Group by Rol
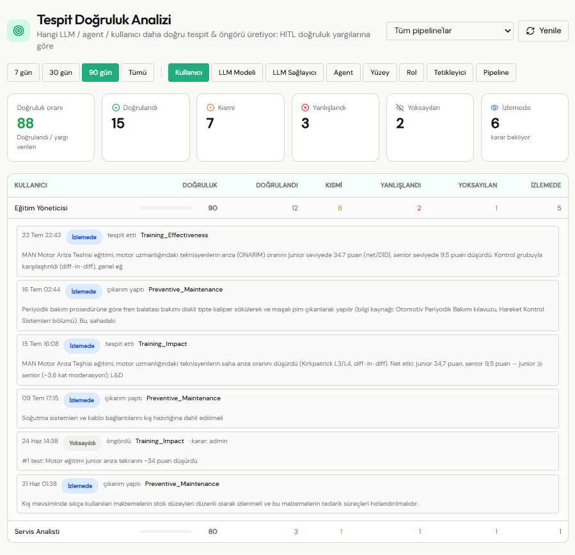575x555 pixels. coord(411,73)
